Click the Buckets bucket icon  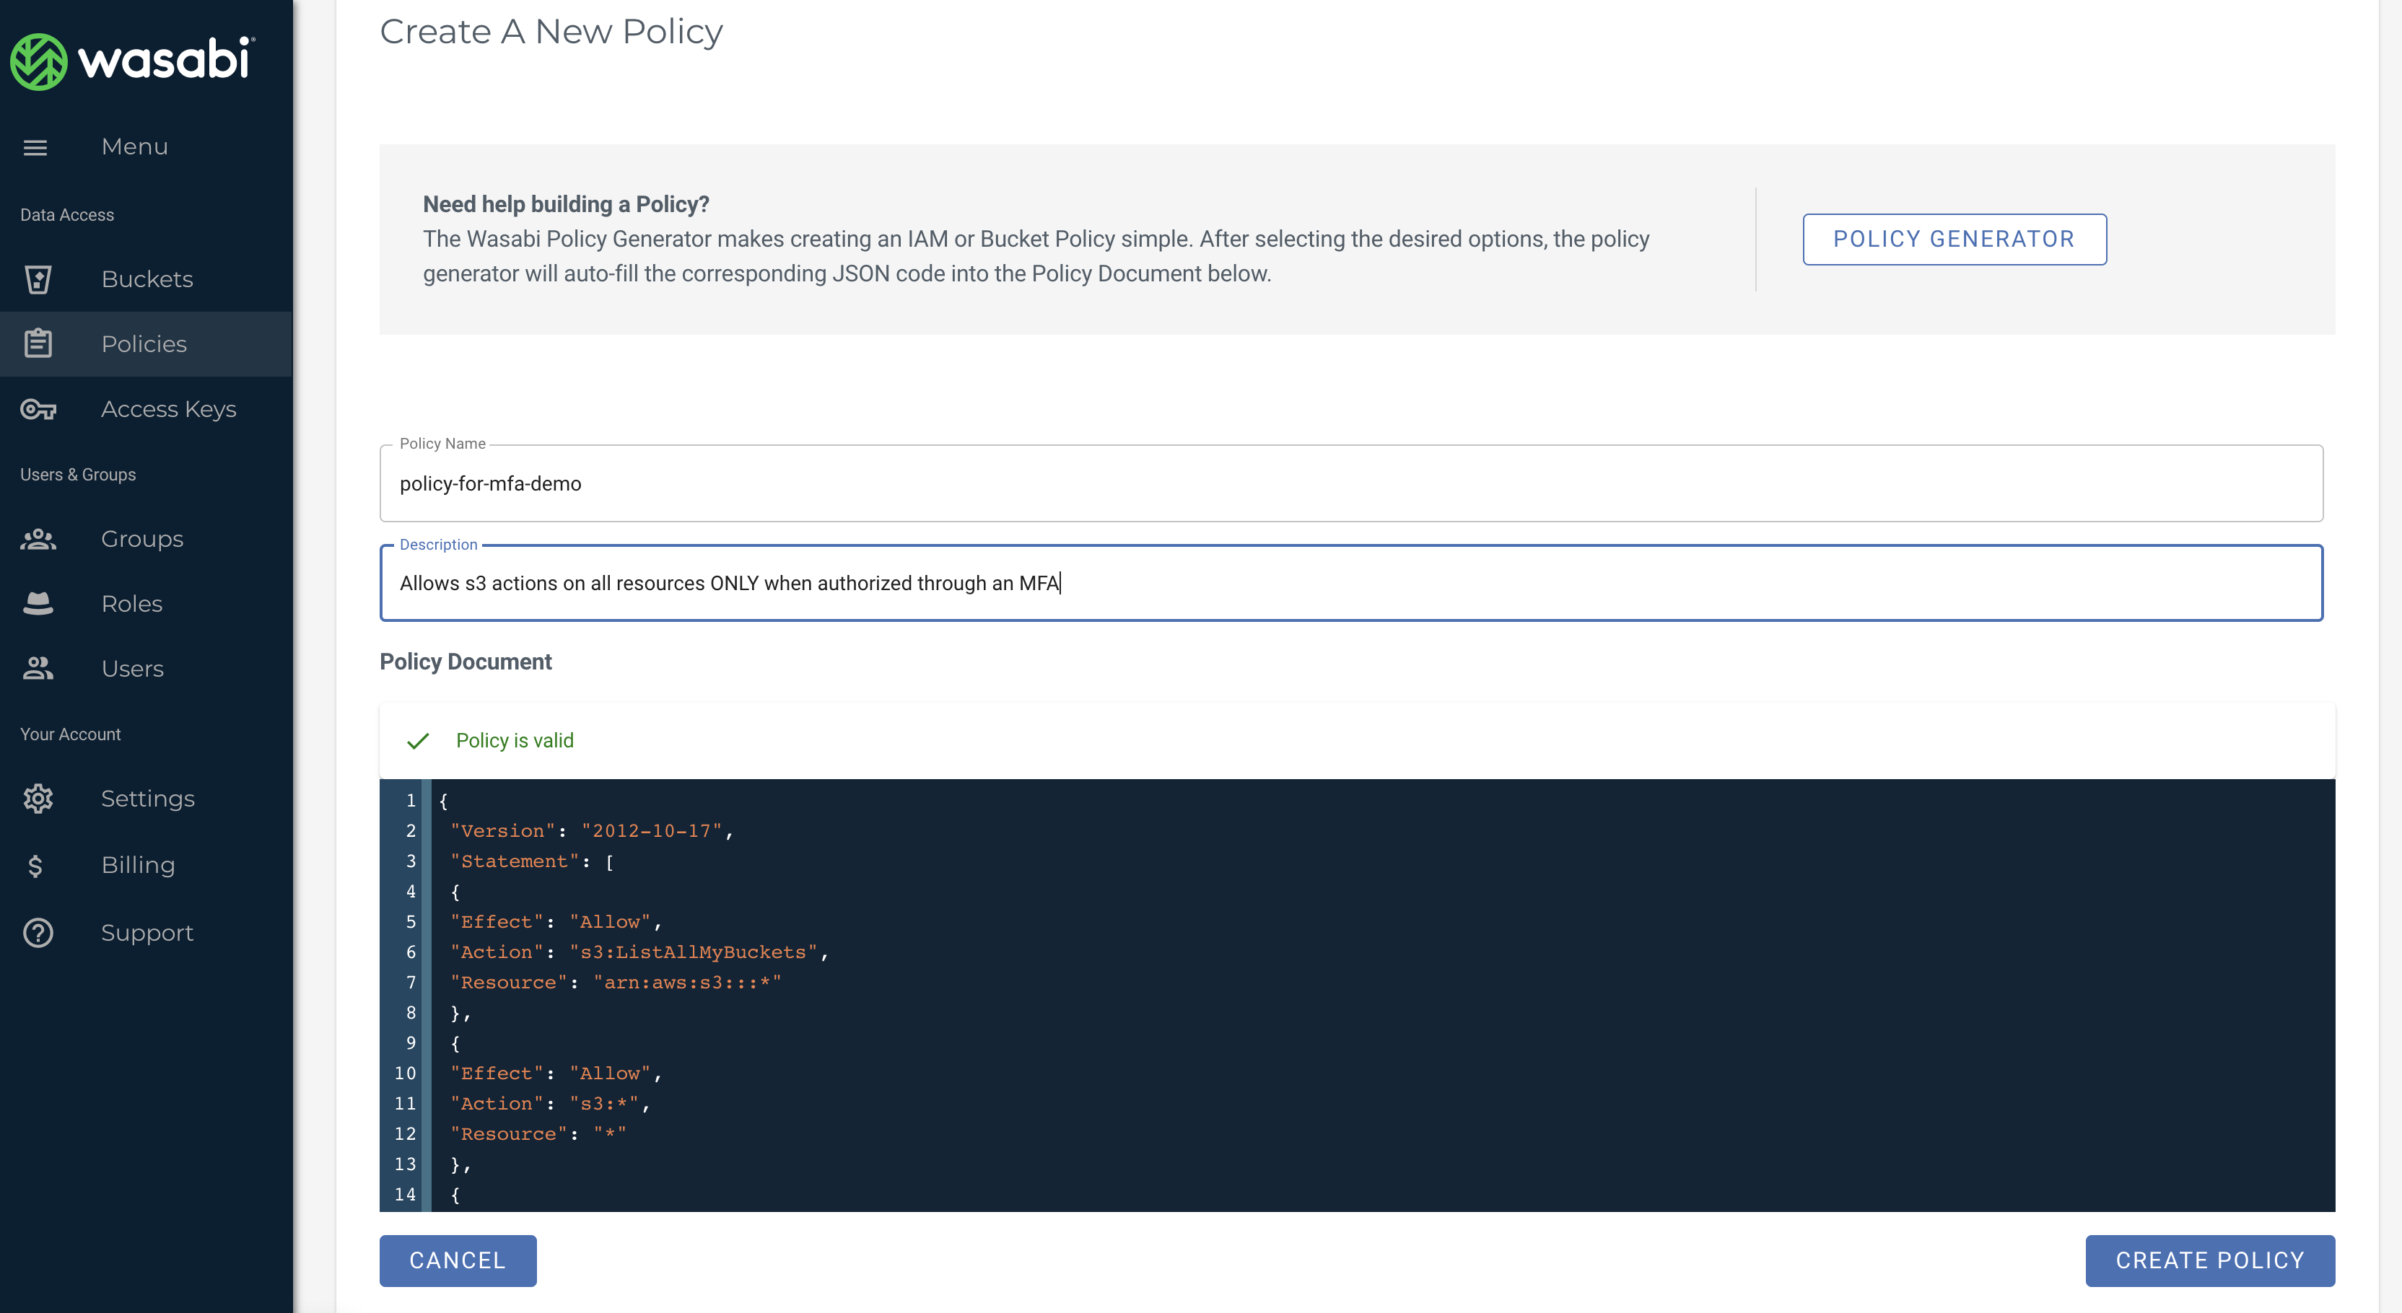pyautogui.click(x=38, y=278)
